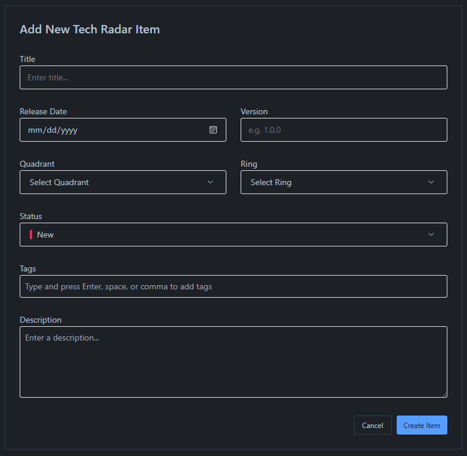The image size is (467, 456).
Task: Open the Status dropdown showing New
Action: pyautogui.click(x=232, y=235)
